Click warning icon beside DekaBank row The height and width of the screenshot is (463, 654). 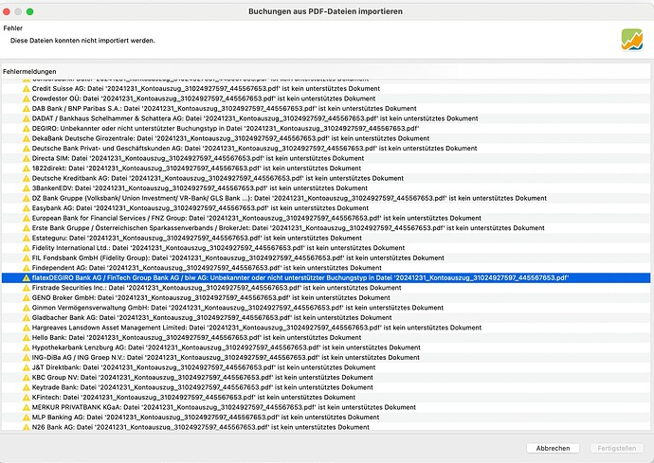tap(27, 138)
